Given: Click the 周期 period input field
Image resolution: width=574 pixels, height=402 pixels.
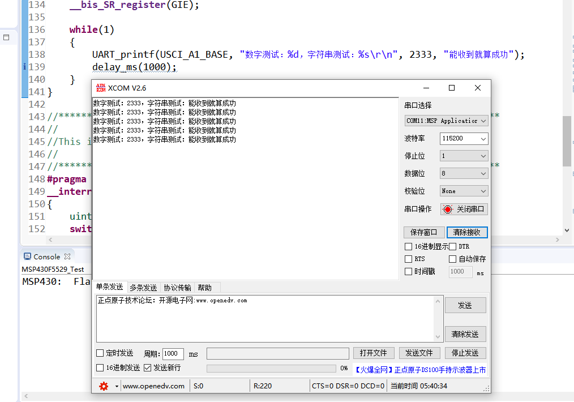Looking at the screenshot, I should [x=173, y=353].
